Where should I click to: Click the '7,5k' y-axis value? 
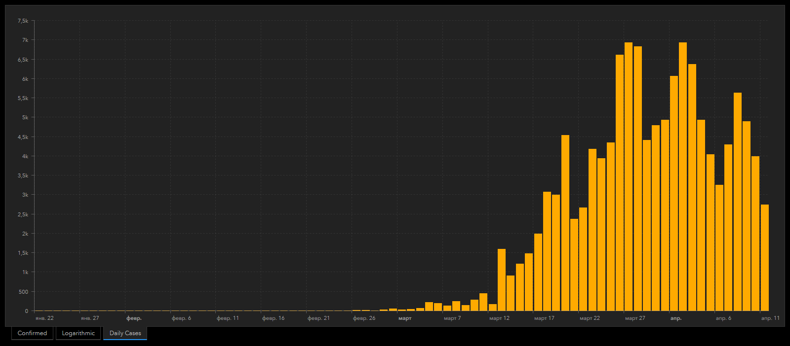tap(23, 21)
